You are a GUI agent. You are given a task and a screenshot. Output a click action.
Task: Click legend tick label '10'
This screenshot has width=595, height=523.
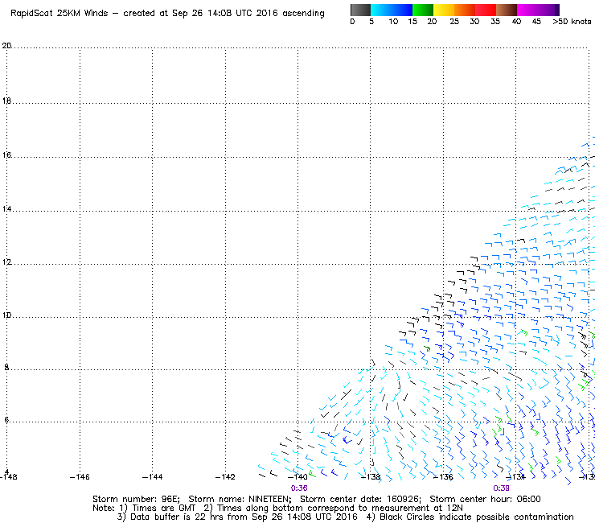[x=393, y=22]
